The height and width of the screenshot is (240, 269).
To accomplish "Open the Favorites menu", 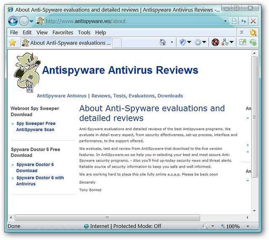I will click(63, 32).
